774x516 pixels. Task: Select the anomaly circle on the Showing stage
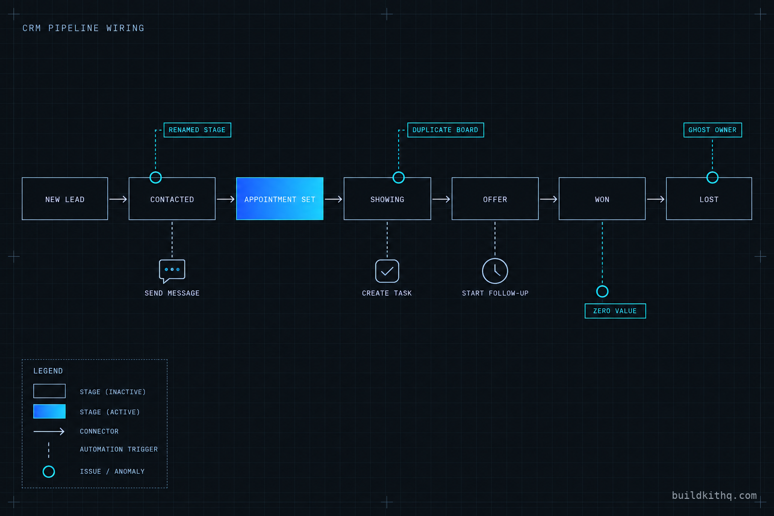point(399,177)
